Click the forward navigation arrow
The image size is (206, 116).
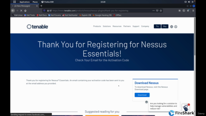(17, 11)
